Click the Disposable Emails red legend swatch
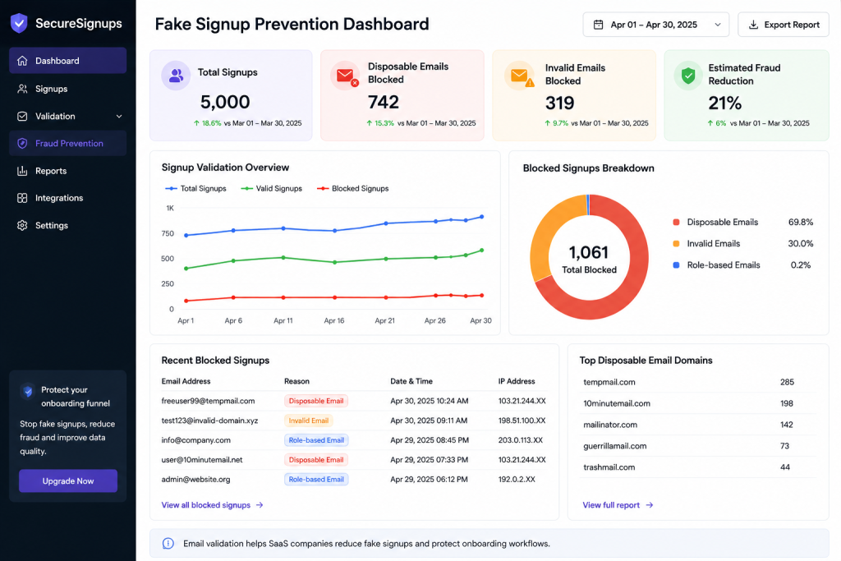The image size is (841, 561). pos(677,222)
